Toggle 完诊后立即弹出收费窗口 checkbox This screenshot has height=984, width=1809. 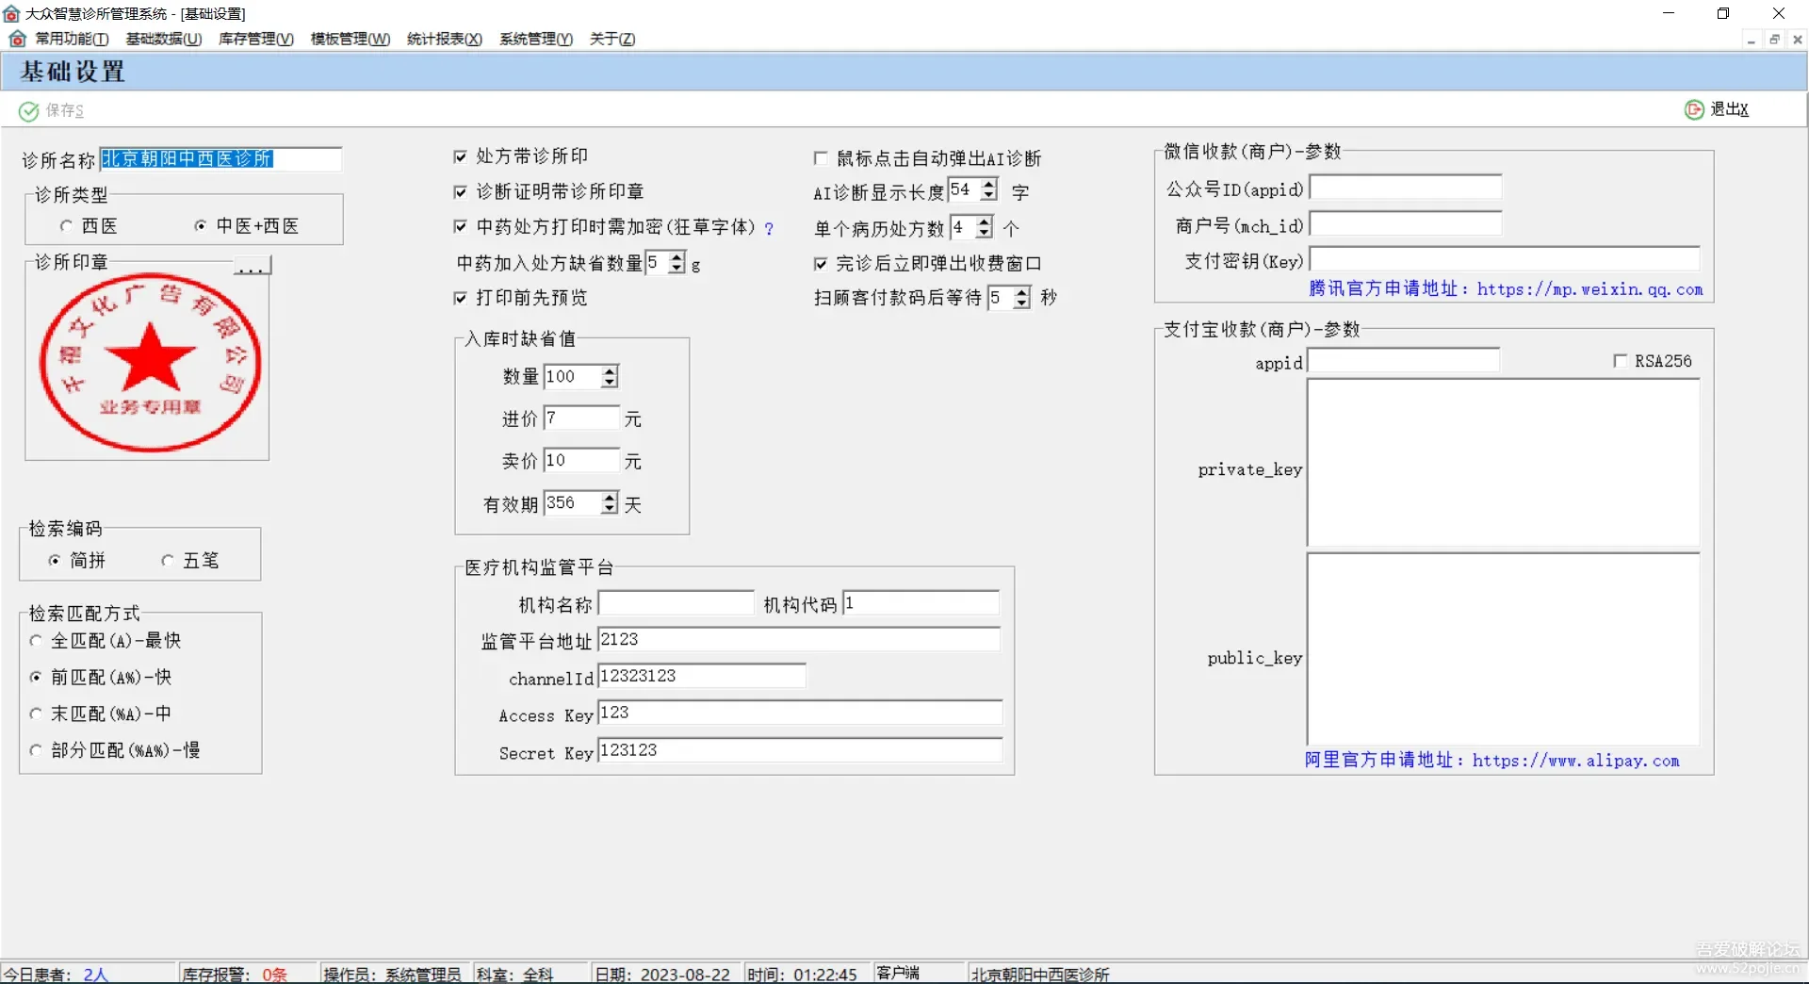[821, 264]
